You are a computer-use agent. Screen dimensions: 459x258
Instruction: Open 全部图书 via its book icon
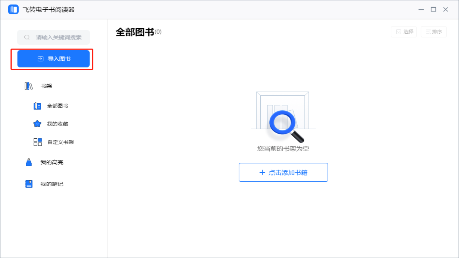(37, 106)
